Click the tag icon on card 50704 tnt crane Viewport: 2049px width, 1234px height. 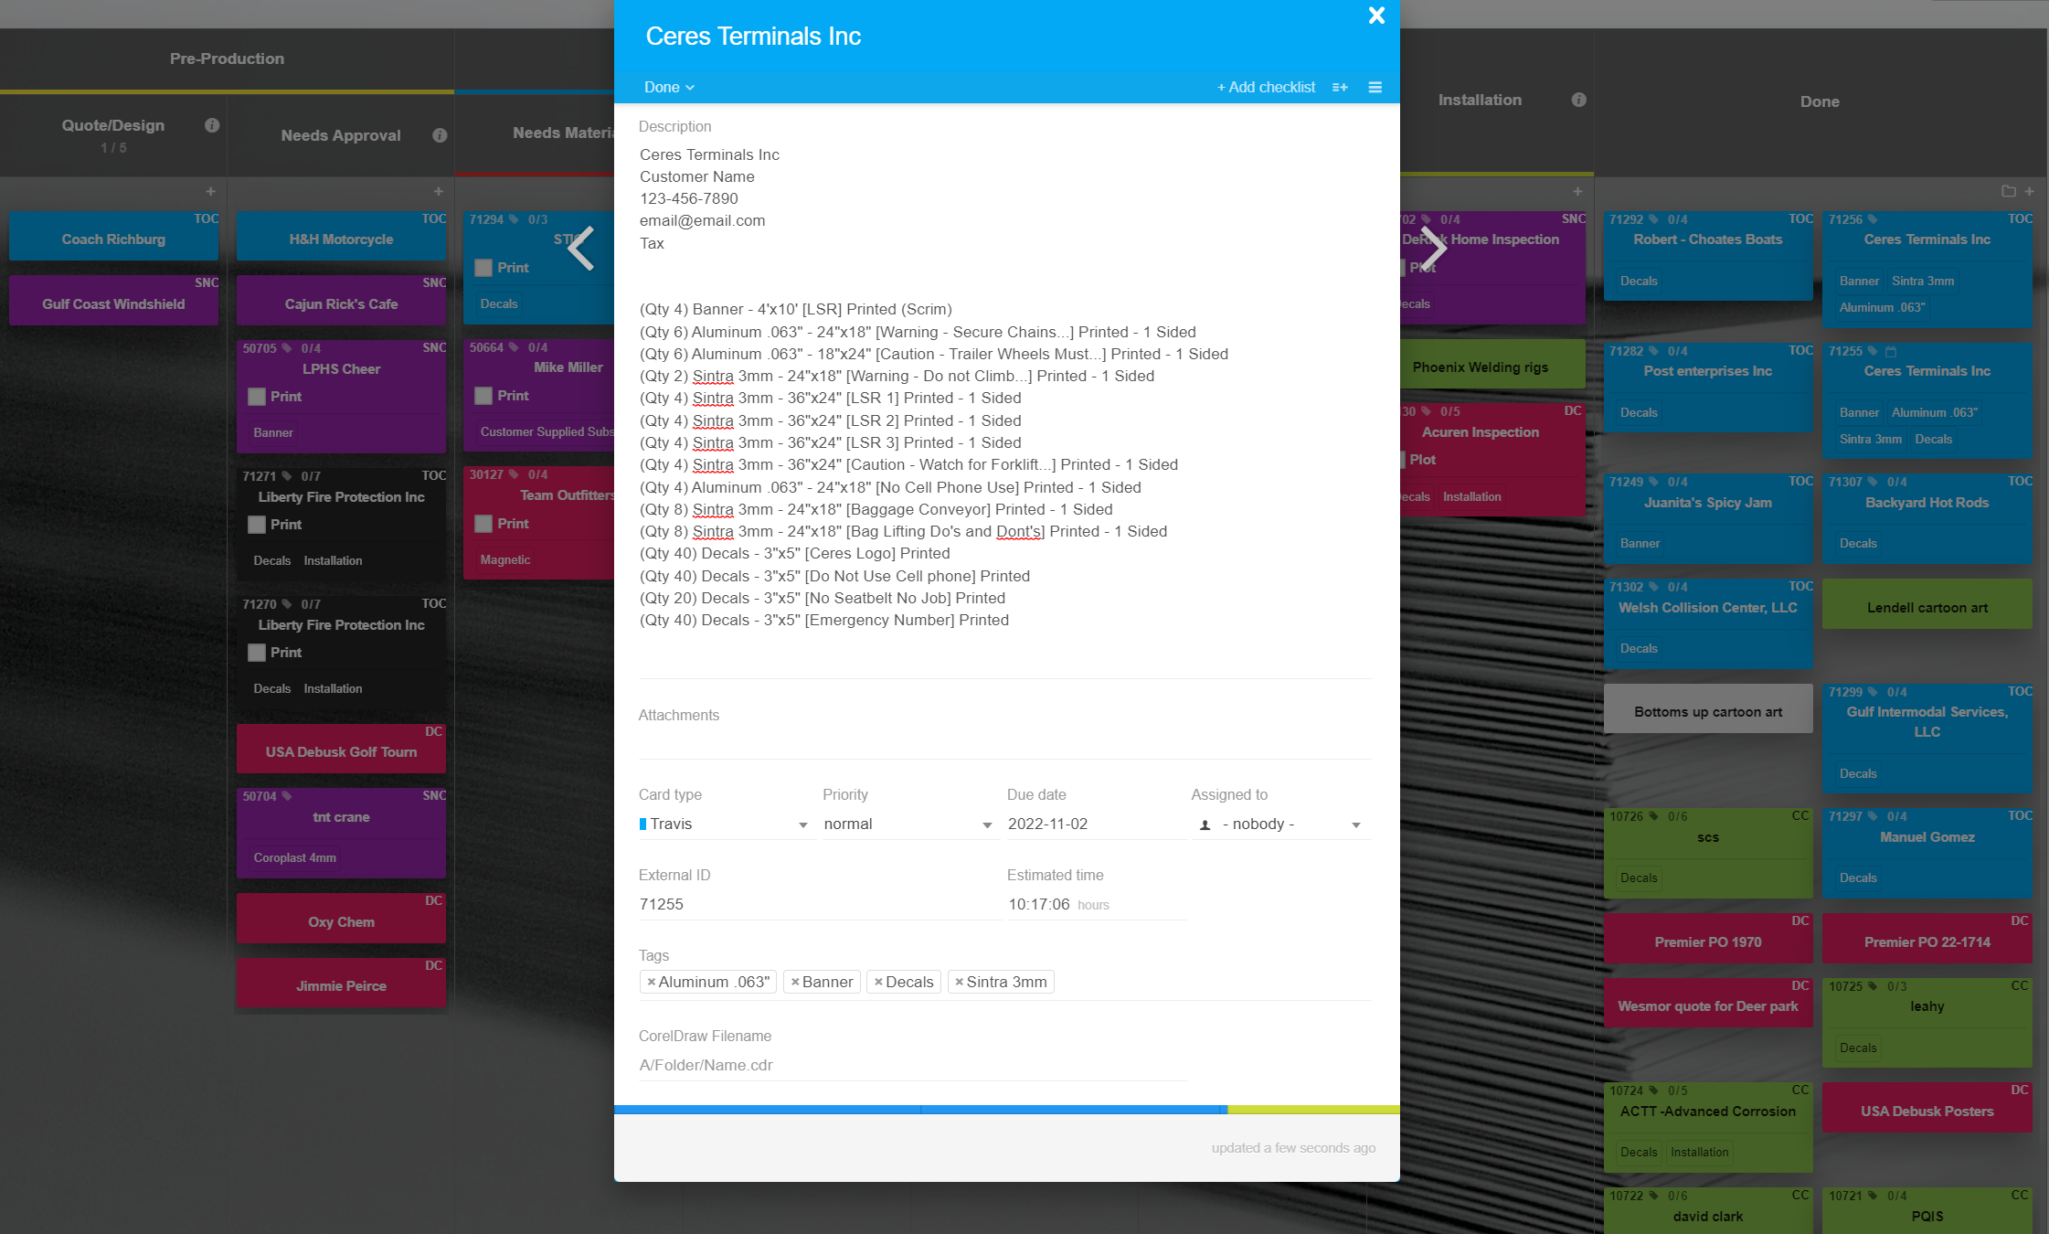tap(286, 796)
